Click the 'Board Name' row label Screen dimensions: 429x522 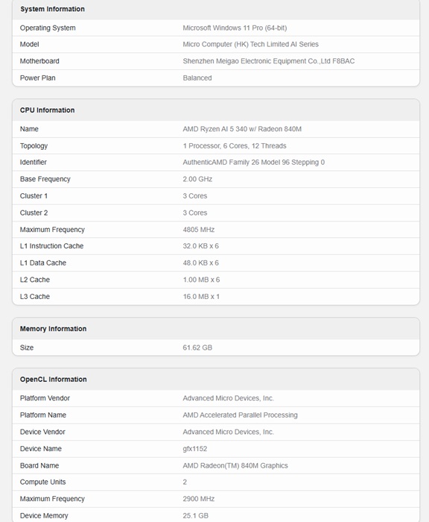coord(39,466)
